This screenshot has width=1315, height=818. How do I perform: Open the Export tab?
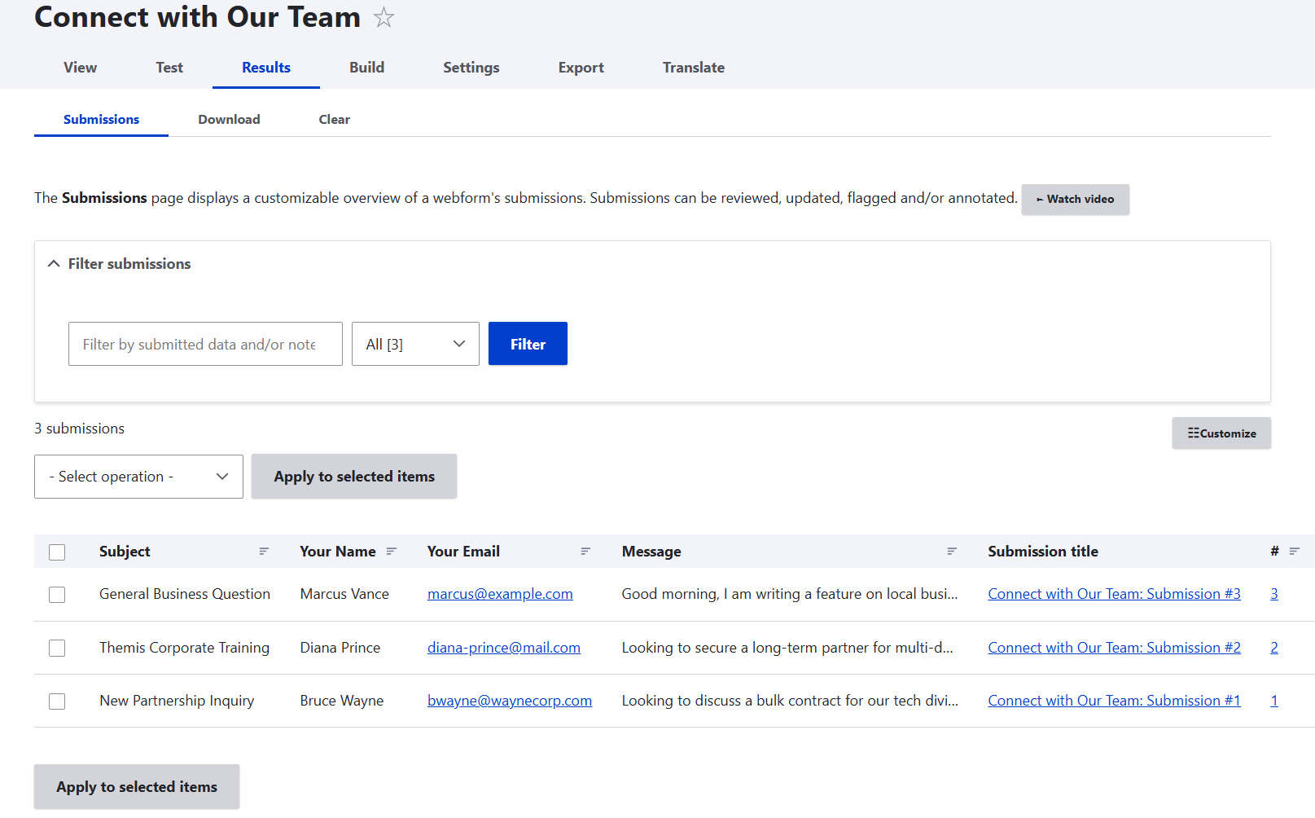pyautogui.click(x=581, y=68)
